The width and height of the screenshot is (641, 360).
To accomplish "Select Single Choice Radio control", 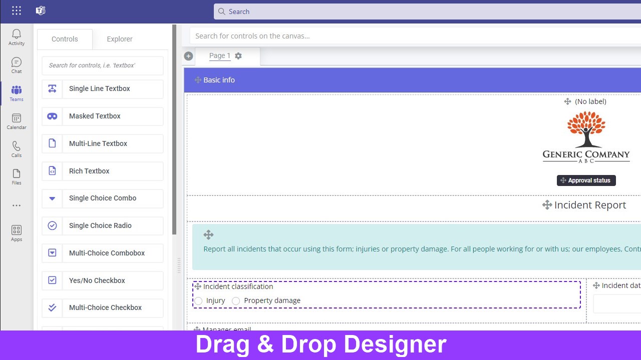I will [x=103, y=225].
